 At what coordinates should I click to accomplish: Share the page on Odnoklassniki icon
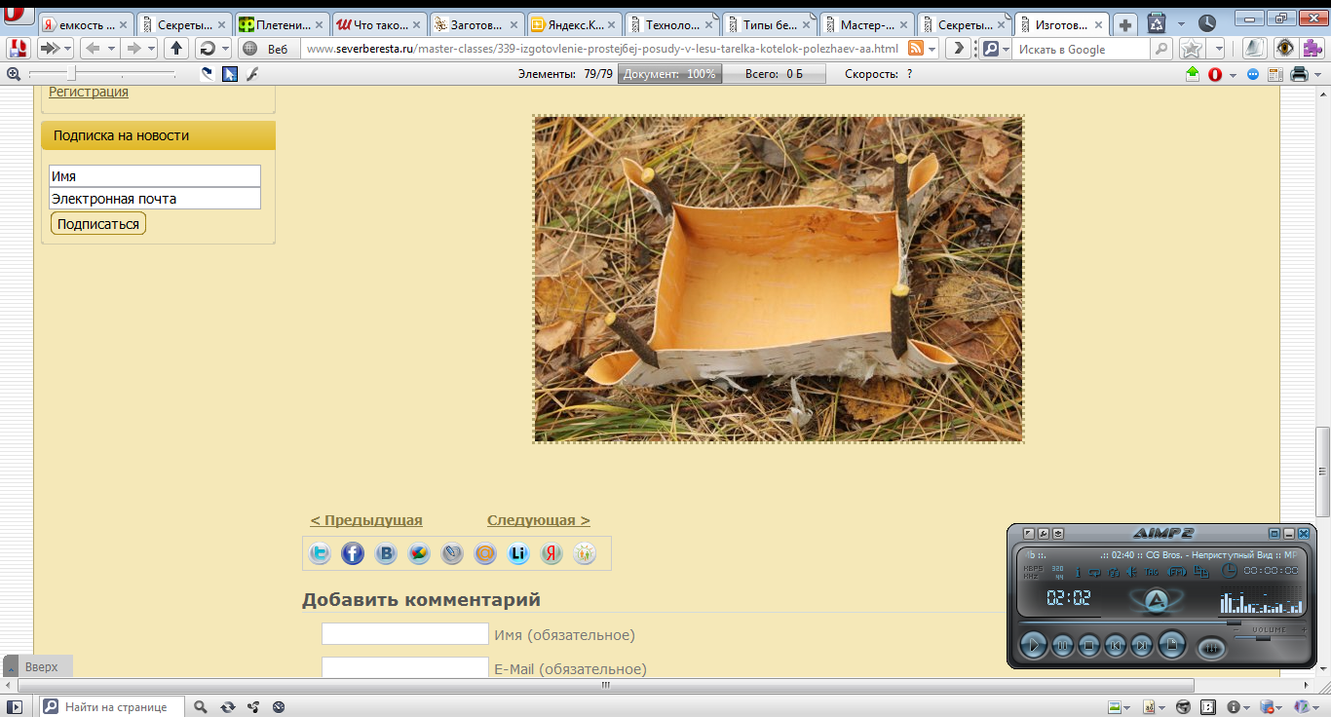585,553
